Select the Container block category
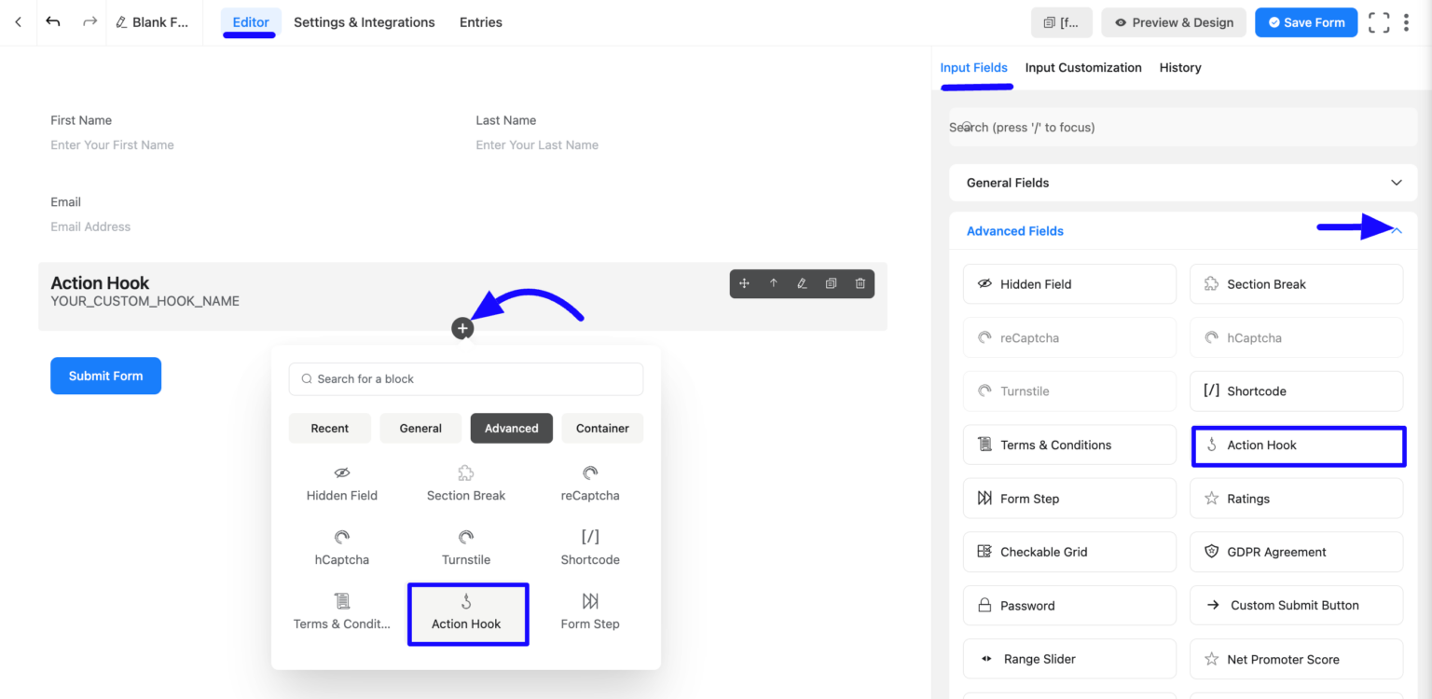 (x=601, y=428)
